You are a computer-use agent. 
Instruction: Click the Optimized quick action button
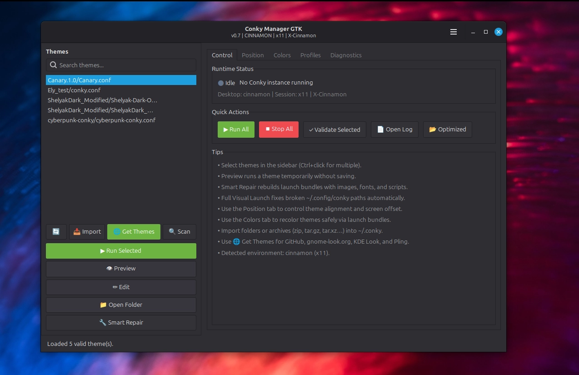point(448,130)
